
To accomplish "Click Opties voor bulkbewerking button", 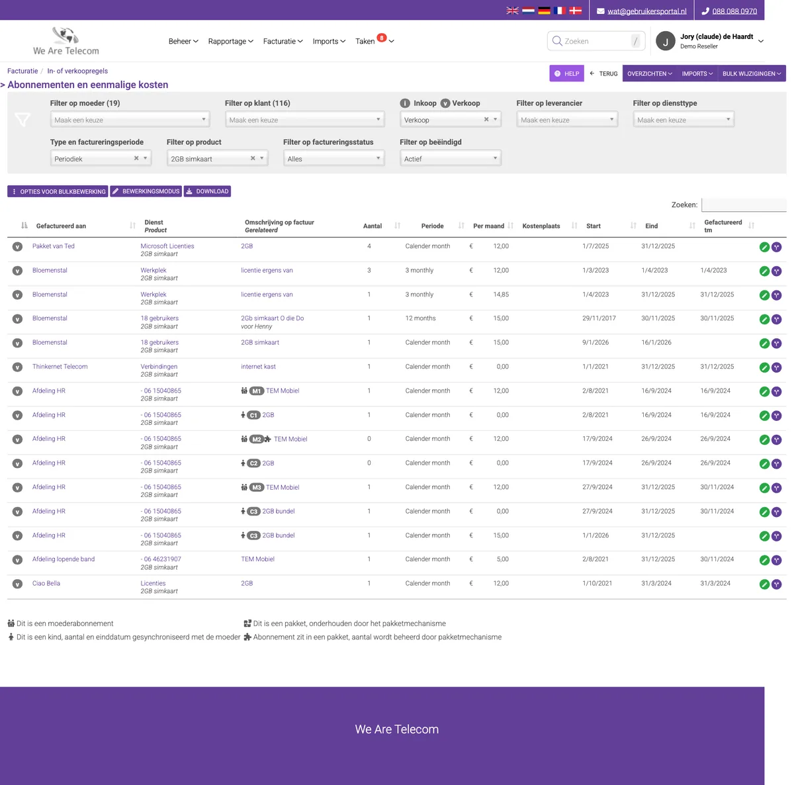I will pos(58,191).
